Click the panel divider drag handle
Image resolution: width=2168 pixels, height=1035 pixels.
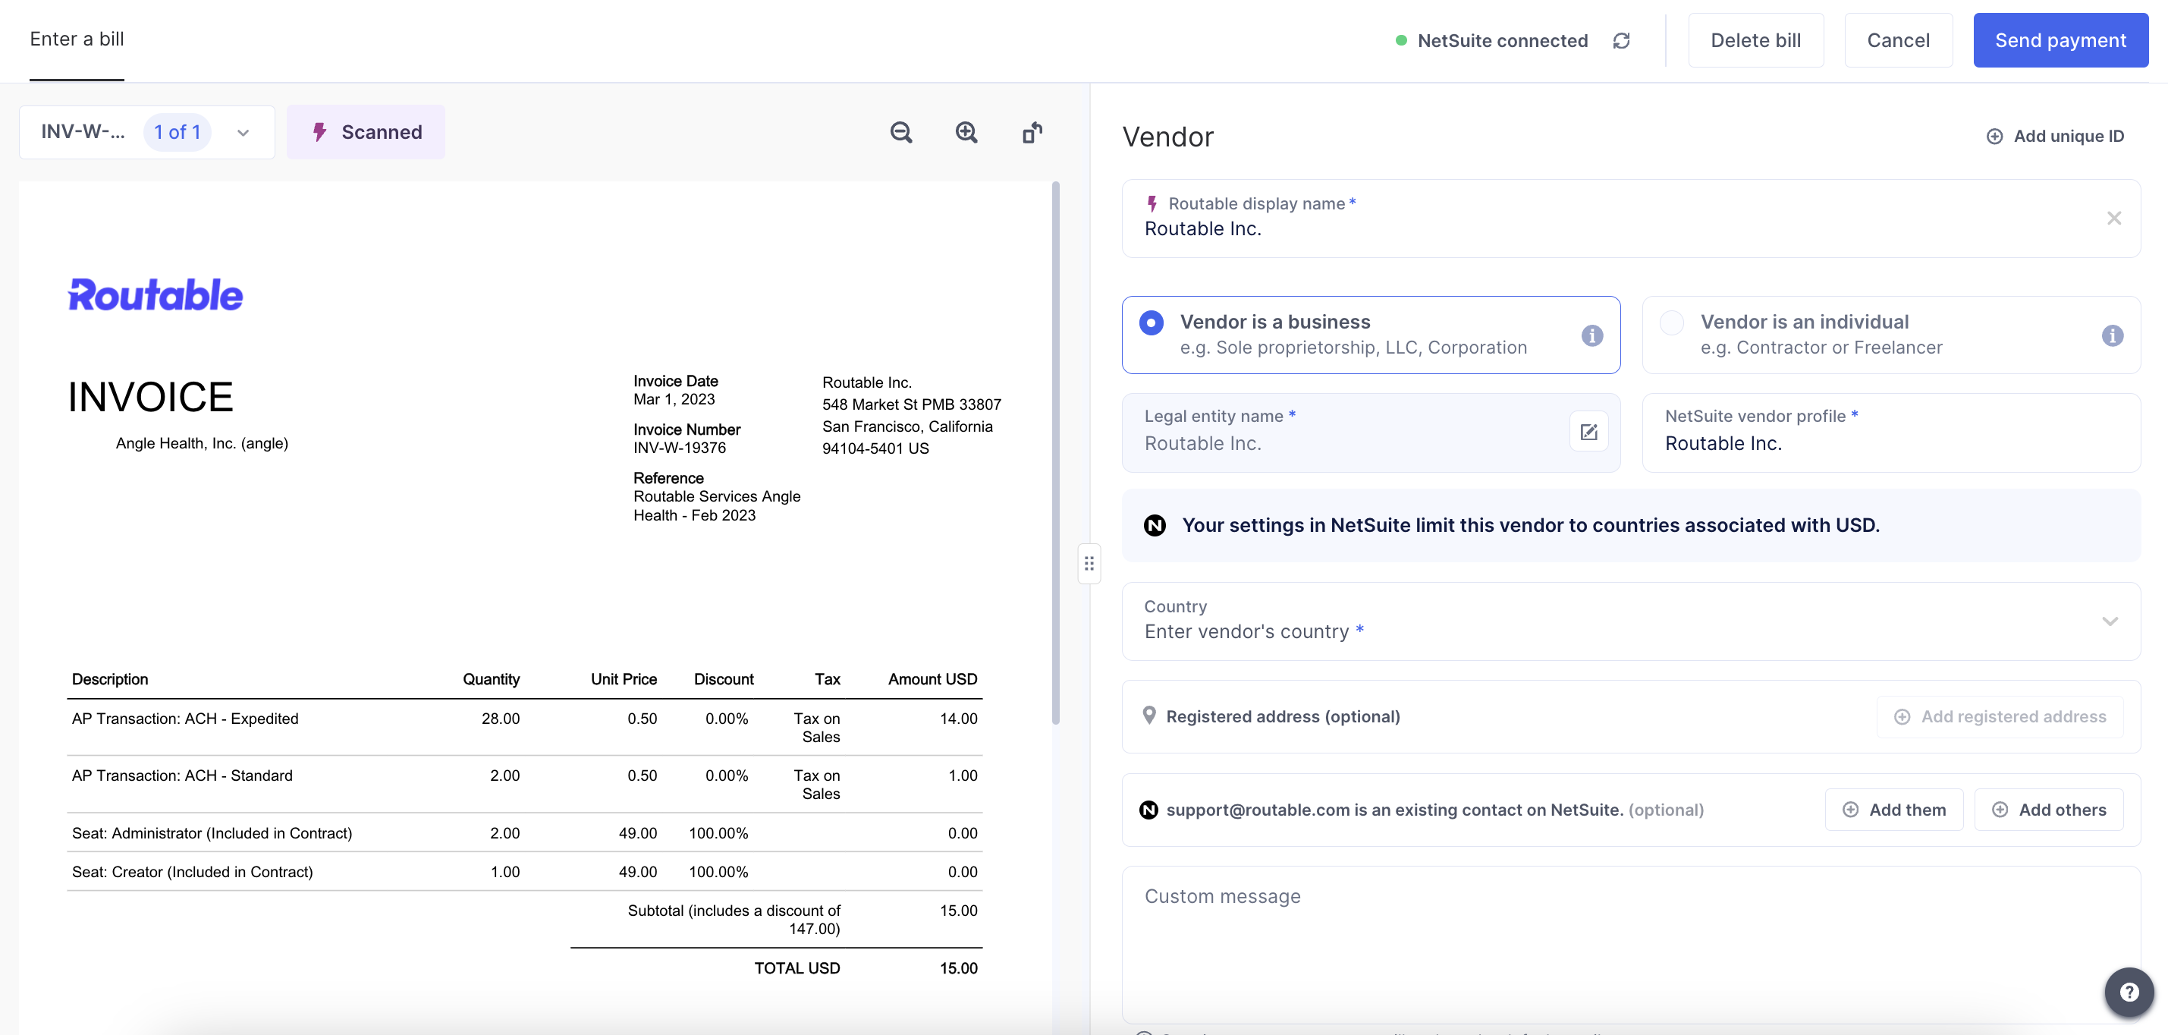pos(1089,563)
